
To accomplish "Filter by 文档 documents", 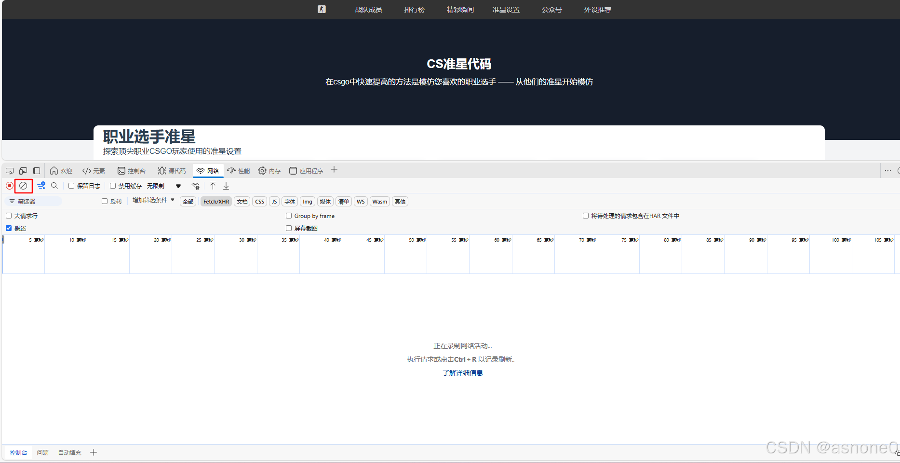I will coord(242,202).
